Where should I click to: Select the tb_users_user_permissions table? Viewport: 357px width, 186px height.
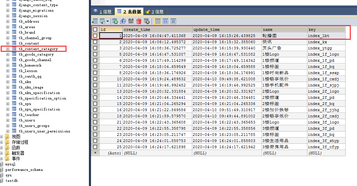[x=44, y=131]
